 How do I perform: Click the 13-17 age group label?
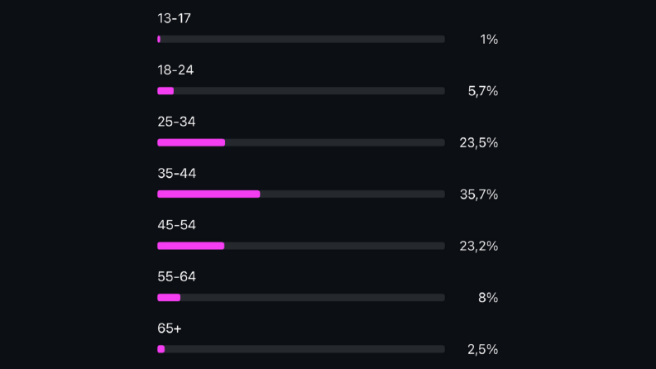point(174,18)
